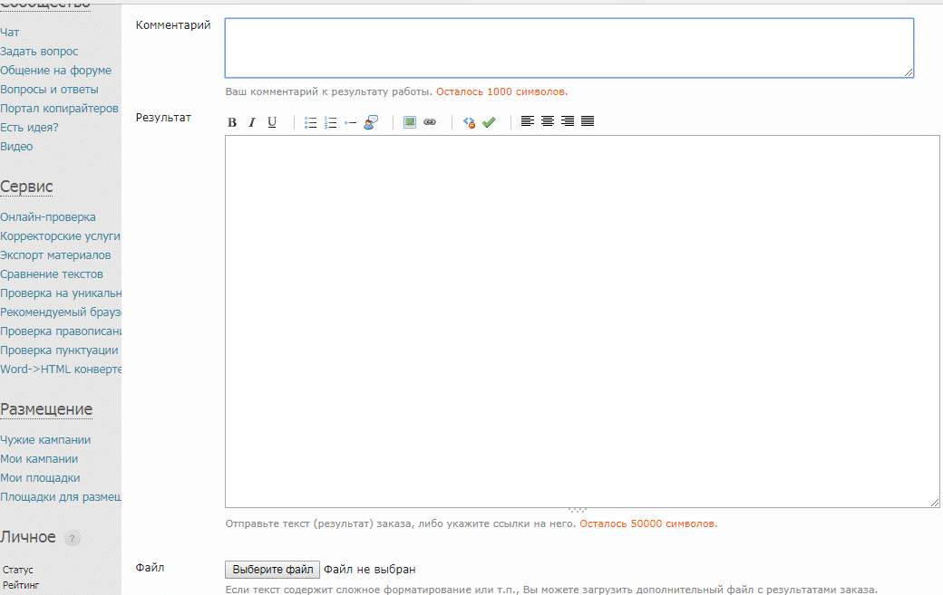The width and height of the screenshot is (943, 595).
Task: Open Рекомендуемый браузер link
Action: [x=60, y=312]
